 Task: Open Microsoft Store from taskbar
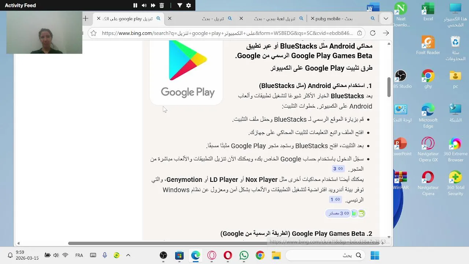coord(180,255)
